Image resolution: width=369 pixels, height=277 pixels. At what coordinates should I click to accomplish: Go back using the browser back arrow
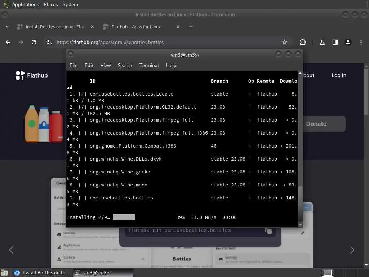[x=8, y=42]
